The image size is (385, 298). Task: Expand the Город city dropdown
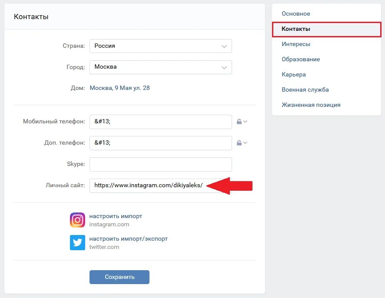click(x=161, y=67)
